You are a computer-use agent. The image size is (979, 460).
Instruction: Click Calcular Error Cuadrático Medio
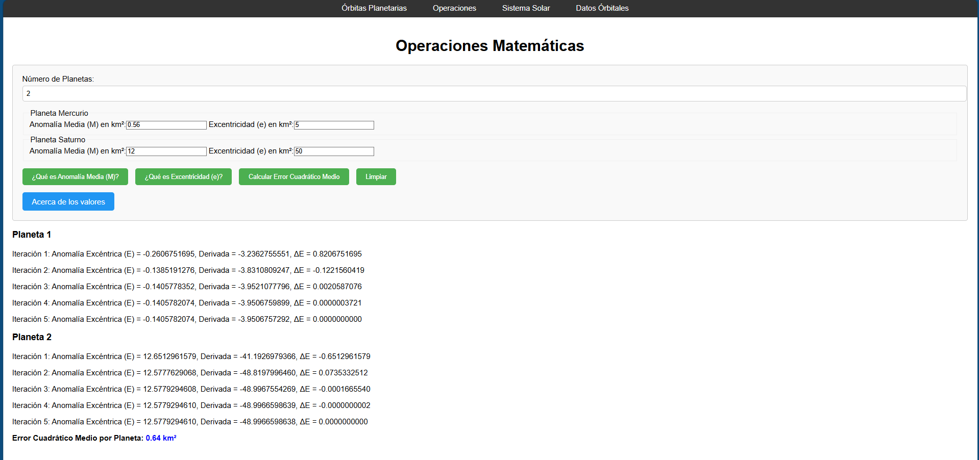[294, 176]
